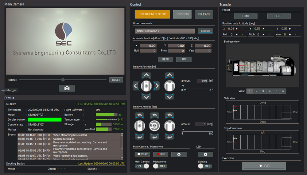Open the Select command dropdown
The width and height of the screenshot is (307, 175).
(165, 31)
